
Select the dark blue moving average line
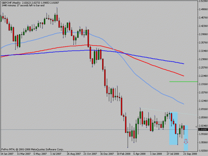(152, 58)
